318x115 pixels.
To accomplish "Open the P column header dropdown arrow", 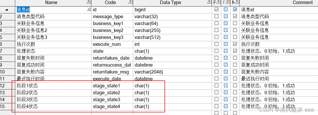I will coord(218,2).
